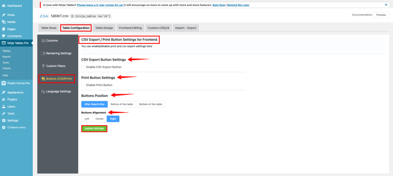Click the Rate Now link

click(x=219, y=5)
